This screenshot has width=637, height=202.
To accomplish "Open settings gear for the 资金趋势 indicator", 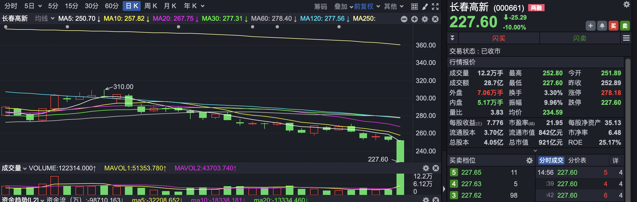I will pyautogui.click(x=426, y=200).
